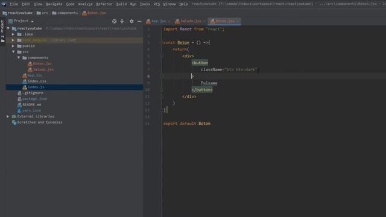Click the README.md file icon

coord(19,105)
